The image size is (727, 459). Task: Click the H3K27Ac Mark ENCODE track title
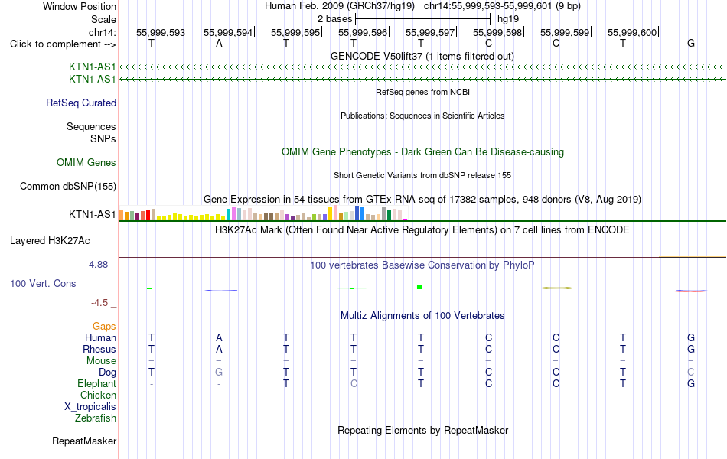[x=422, y=230]
